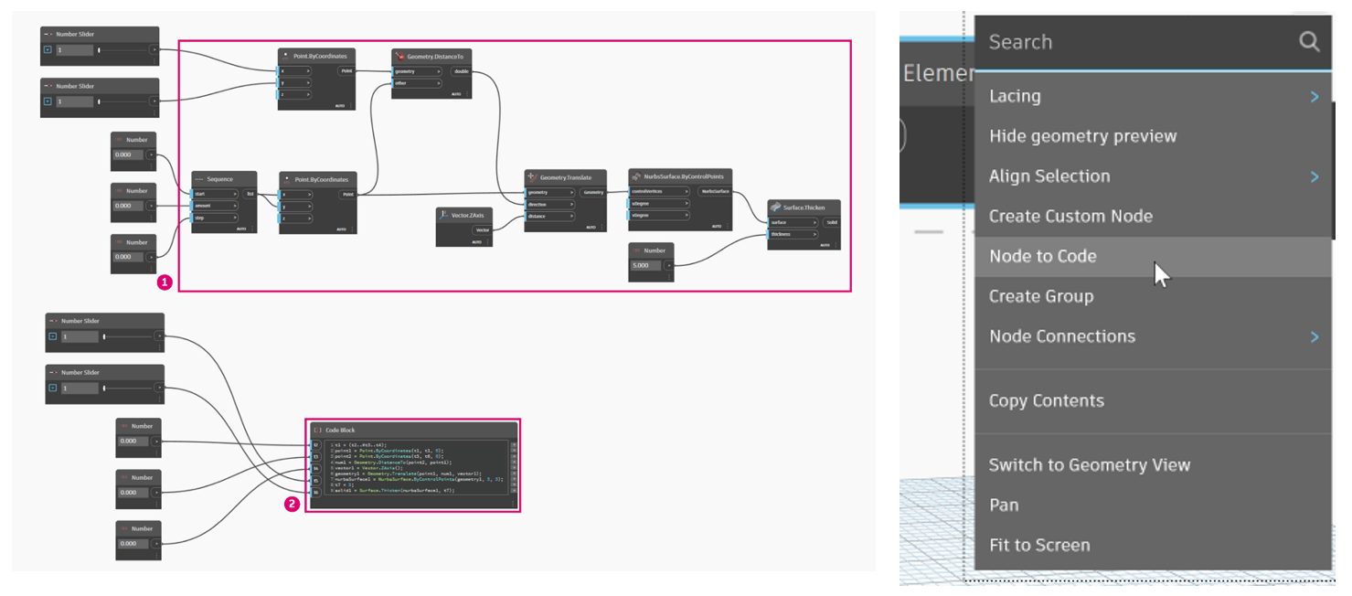Viewport: 1352px width, 596px height.
Task: Click output arrow of the 5.000 Number node
Action: pos(668,265)
